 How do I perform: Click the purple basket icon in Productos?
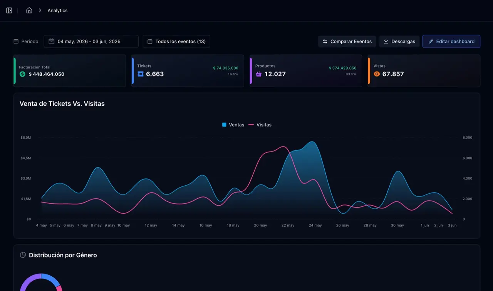point(259,74)
